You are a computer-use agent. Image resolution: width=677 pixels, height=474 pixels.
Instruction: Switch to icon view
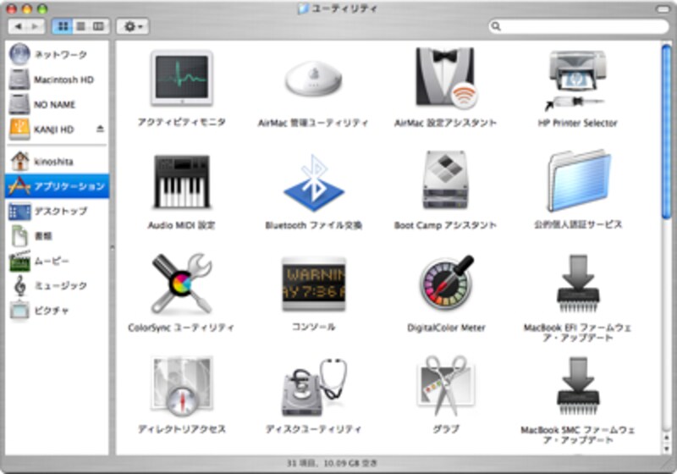click(x=63, y=26)
